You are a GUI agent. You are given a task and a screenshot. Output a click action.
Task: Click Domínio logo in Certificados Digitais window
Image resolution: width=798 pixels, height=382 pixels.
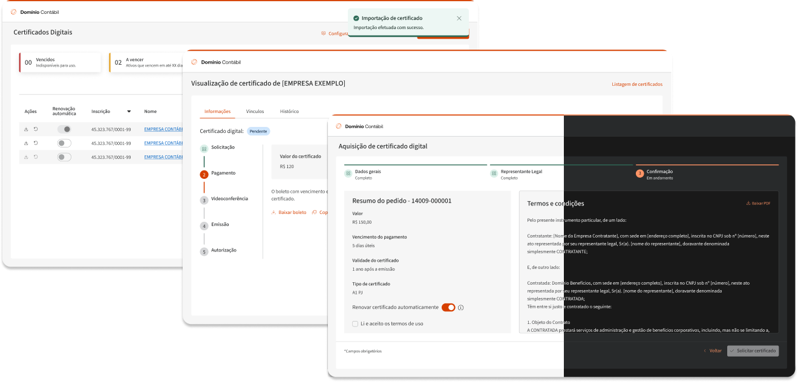pyautogui.click(x=14, y=12)
